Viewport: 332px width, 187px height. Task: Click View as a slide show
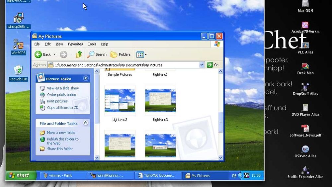coord(63,88)
